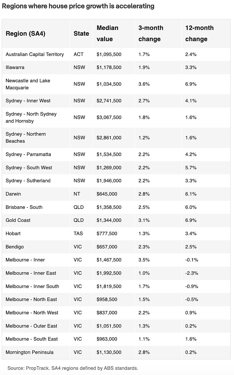Image resolution: width=234 pixels, height=375 pixels.
Task: Click the Region (SA4) column header
Action: [25, 34]
